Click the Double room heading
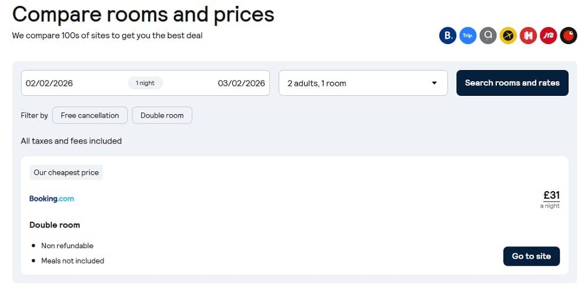Image resolution: width=588 pixels, height=287 pixels. pos(55,225)
